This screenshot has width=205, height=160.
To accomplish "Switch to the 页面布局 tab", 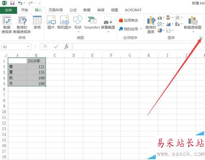I will click(x=56, y=10).
